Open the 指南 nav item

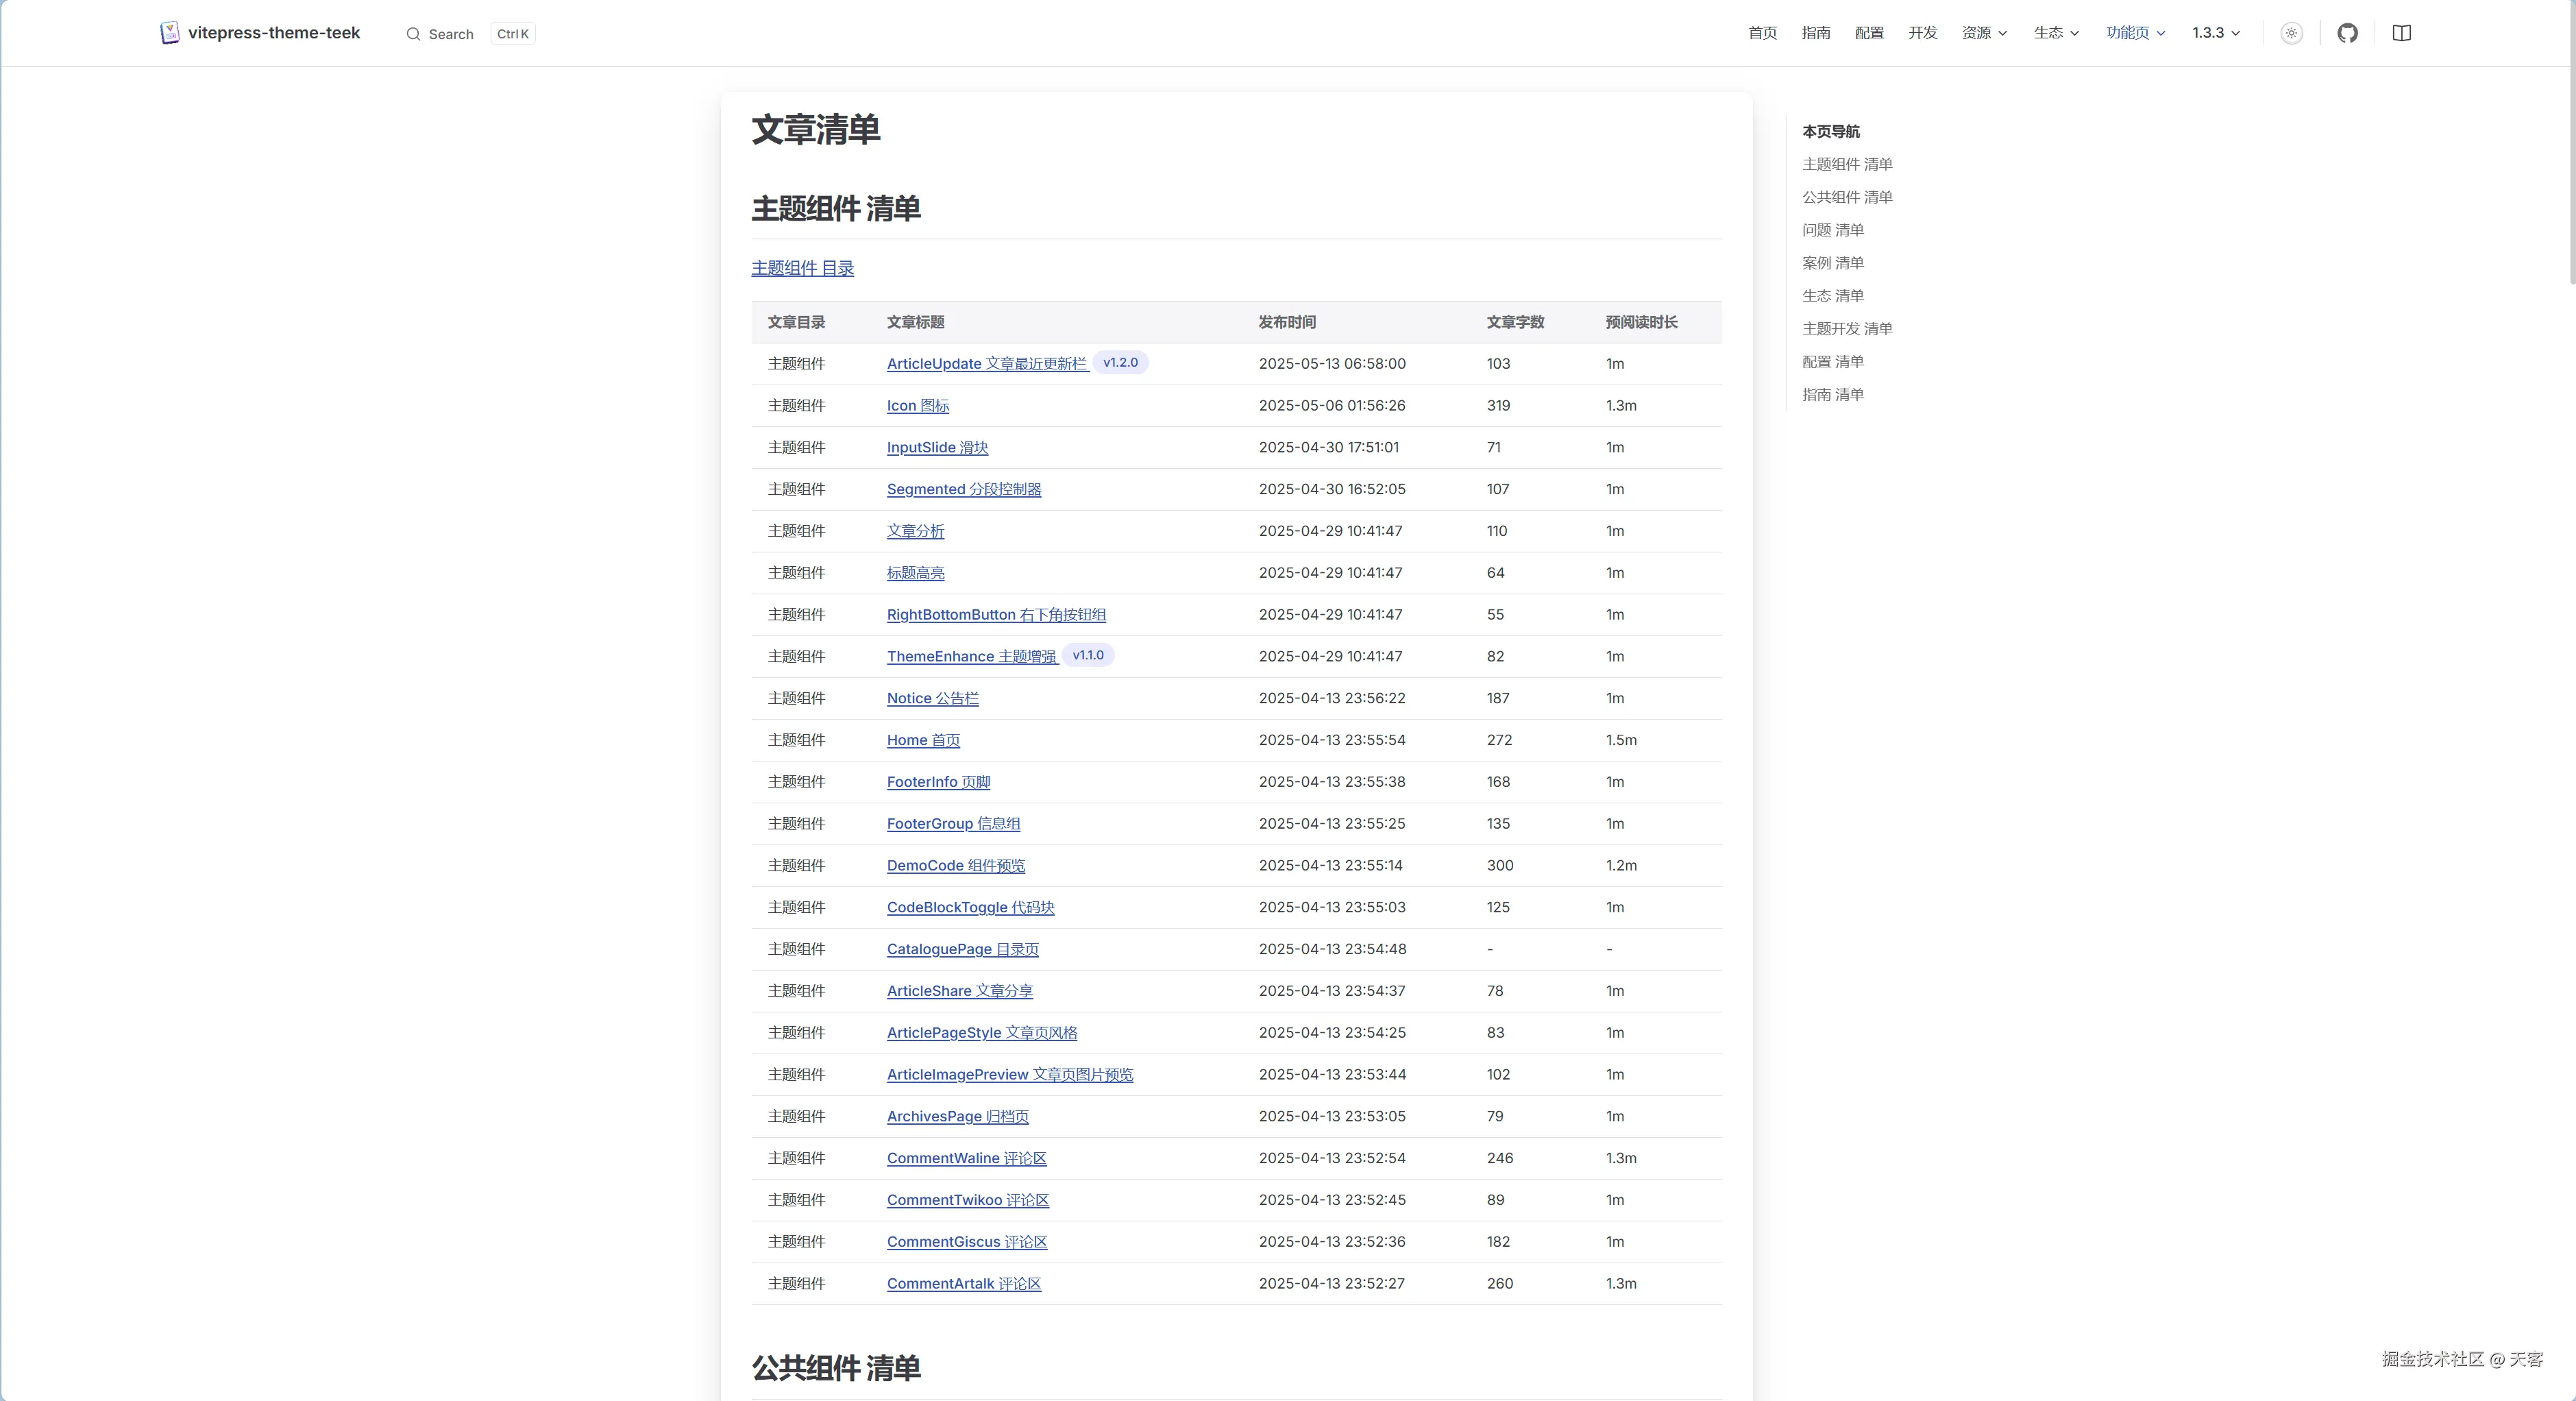coord(1815,33)
